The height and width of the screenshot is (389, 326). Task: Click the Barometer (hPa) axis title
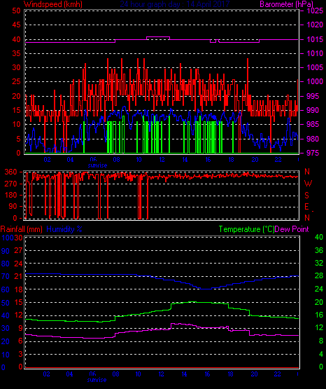click(287, 4)
